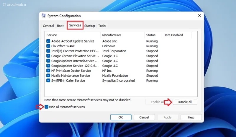Click the Disable all button

(x=185, y=102)
